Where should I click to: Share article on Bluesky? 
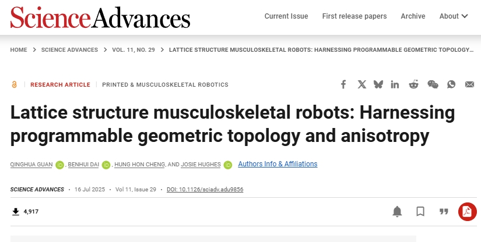click(x=378, y=84)
